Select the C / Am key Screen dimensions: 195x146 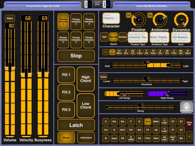[x=112, y=52]
